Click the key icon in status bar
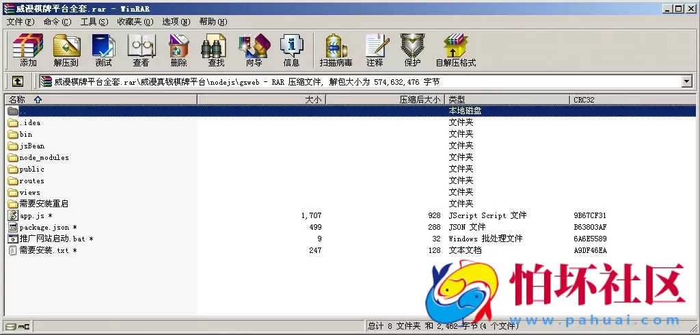This screenshot has width=700, height=335. 24,327
